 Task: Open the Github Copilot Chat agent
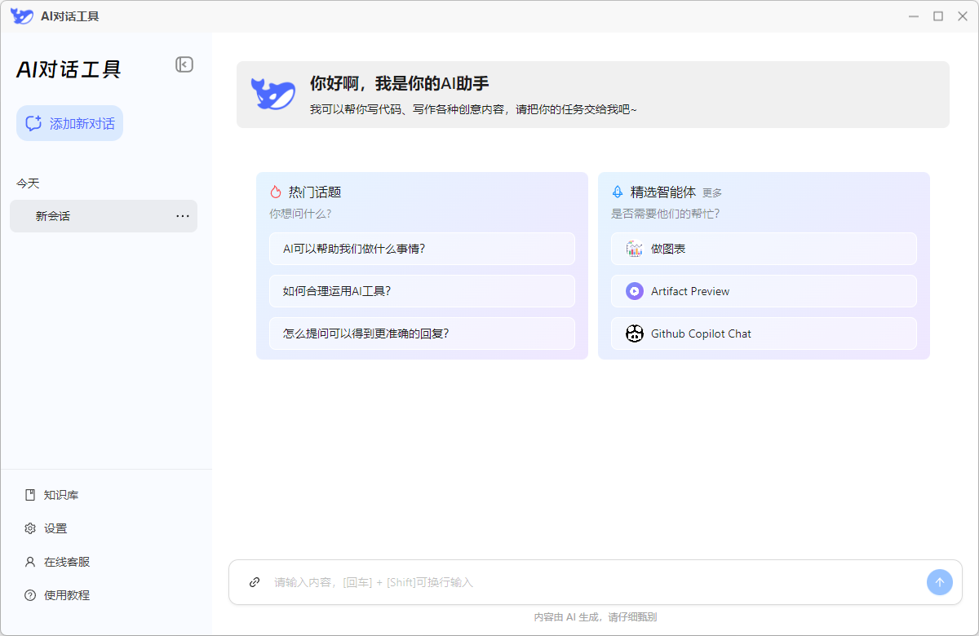pos(764,333)
